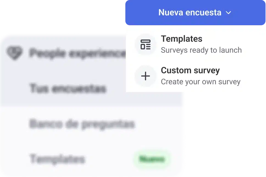Open the Nueva encuesta dropdown button

195,13
